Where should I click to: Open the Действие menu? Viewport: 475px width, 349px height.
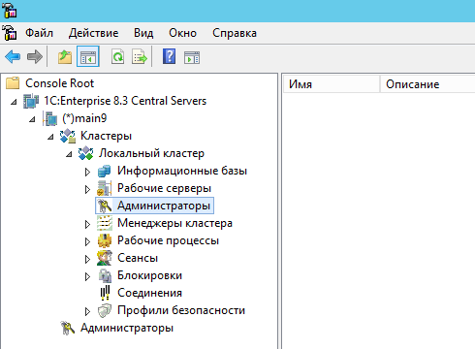pyautogui.click(x=93, y=33)
